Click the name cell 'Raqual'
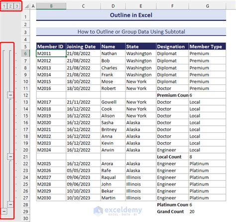The height and width of the screenshot is (222, 236). tap(113, 177)
